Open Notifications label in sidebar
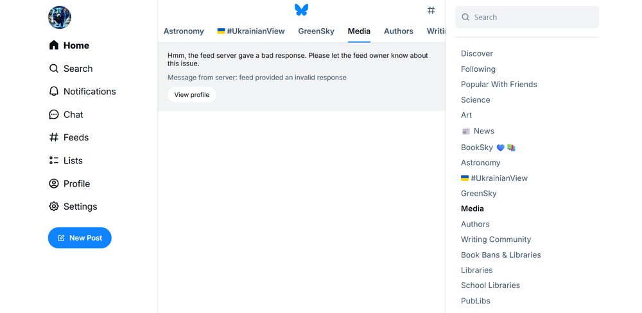 click(x=90, y=91)
